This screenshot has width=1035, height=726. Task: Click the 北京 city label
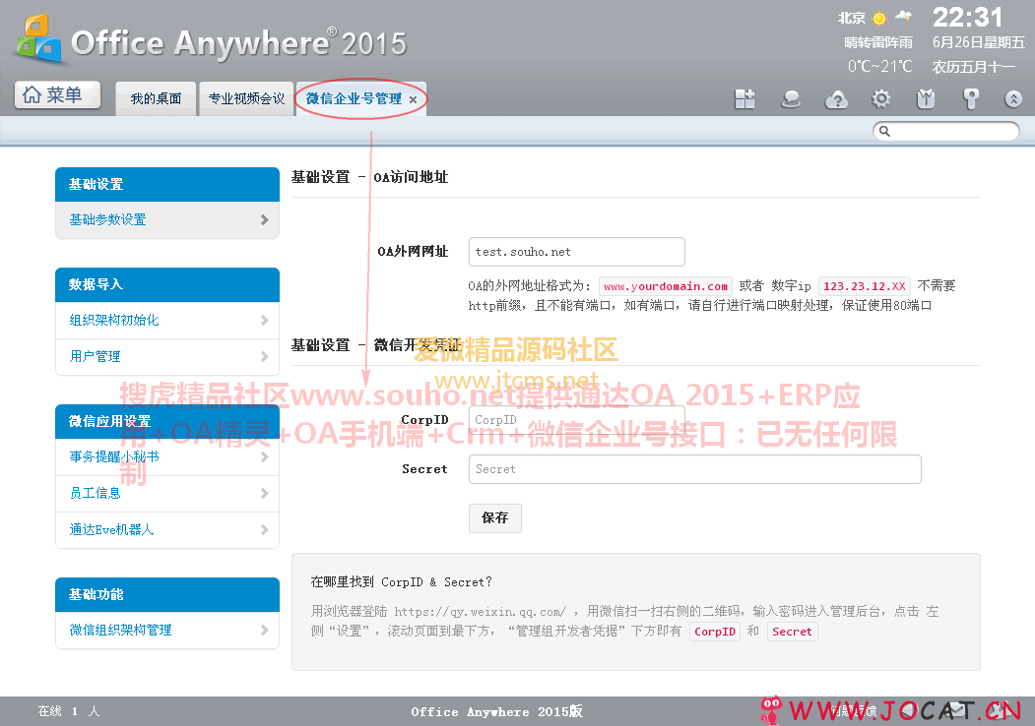click(x=852, y=19)
